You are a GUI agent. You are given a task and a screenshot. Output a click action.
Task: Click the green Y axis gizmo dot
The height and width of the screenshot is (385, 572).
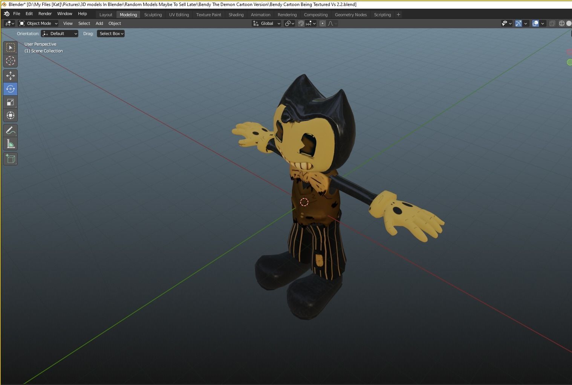pos(569,62)
